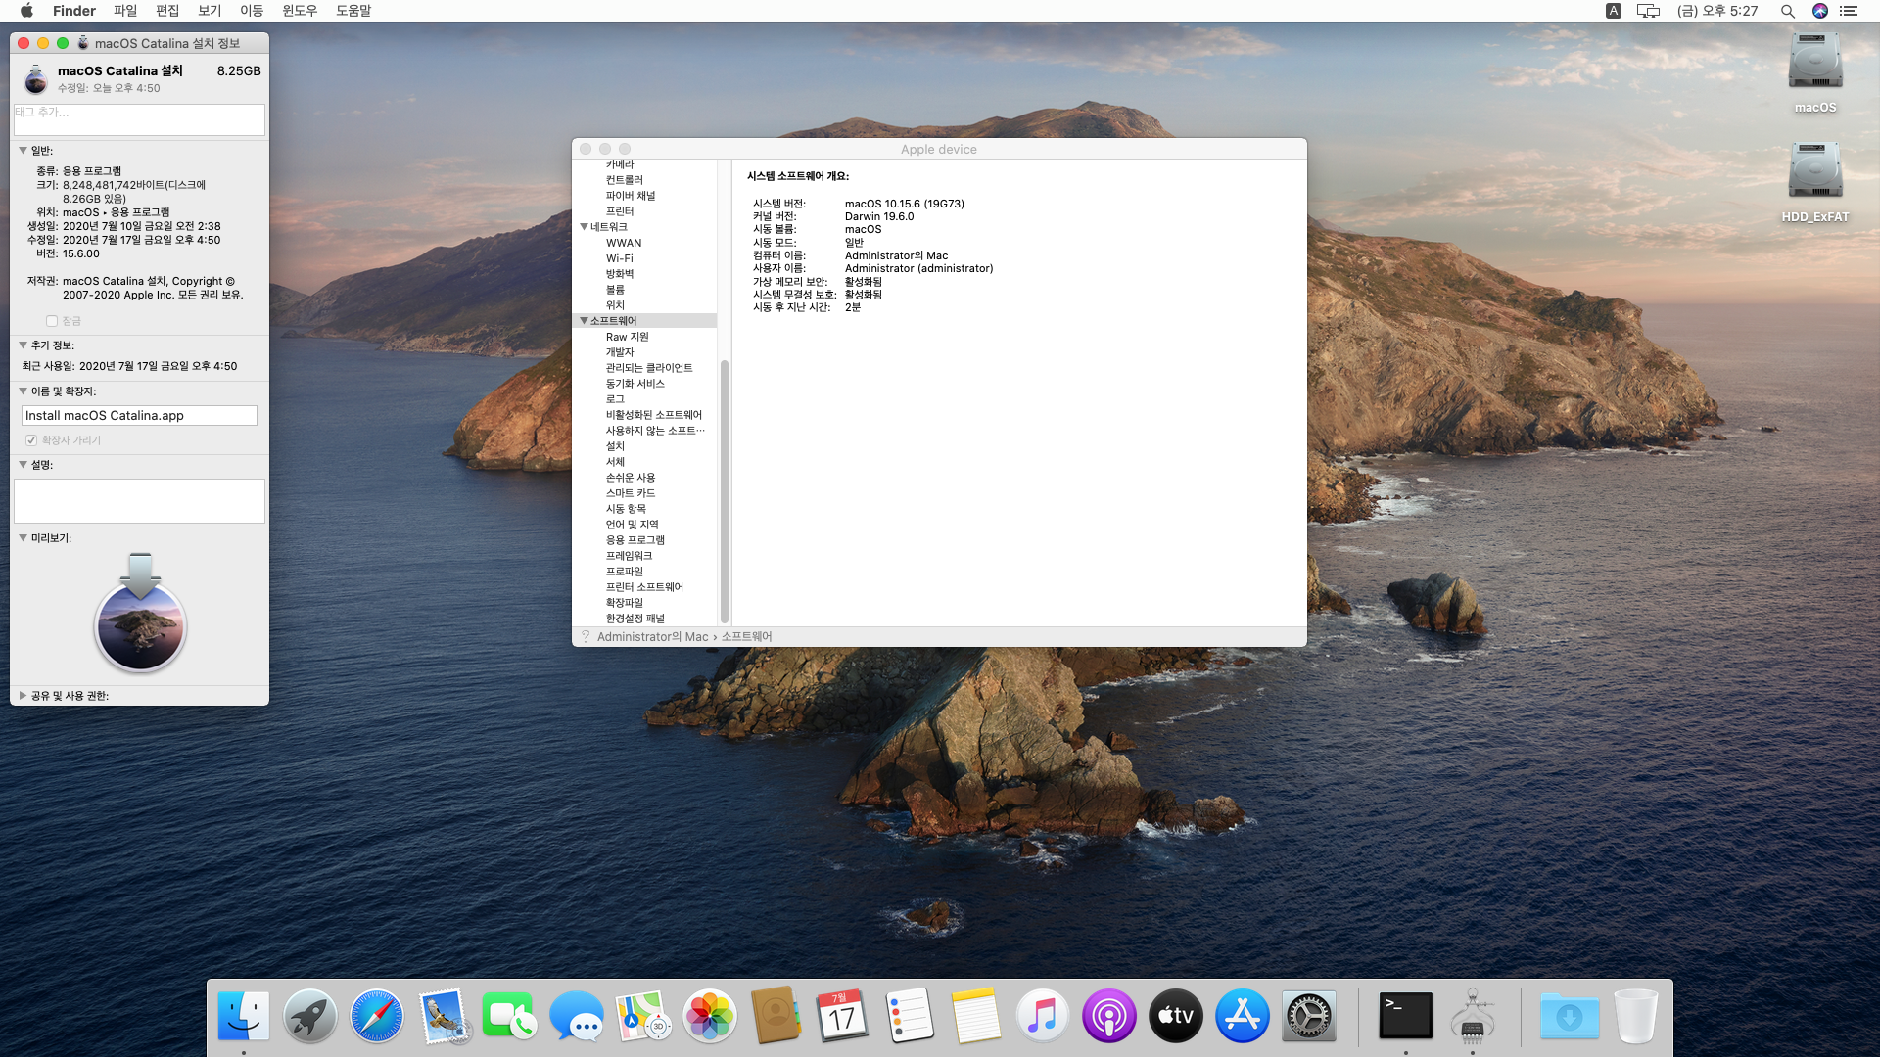Screen dimensions: 1880x1057
Task: Open the display mirroring menu bar icon
Action: click(x=1648, y=11)
